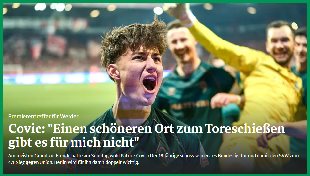Click the Werder crest on green jersey
The image size is (310, 176).
tap(163, 153)
